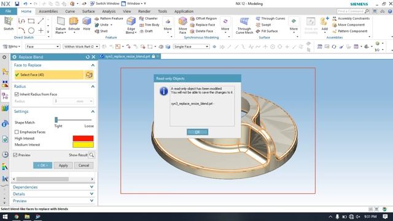Open the Analysis ribbon tab

click(109, 12)
